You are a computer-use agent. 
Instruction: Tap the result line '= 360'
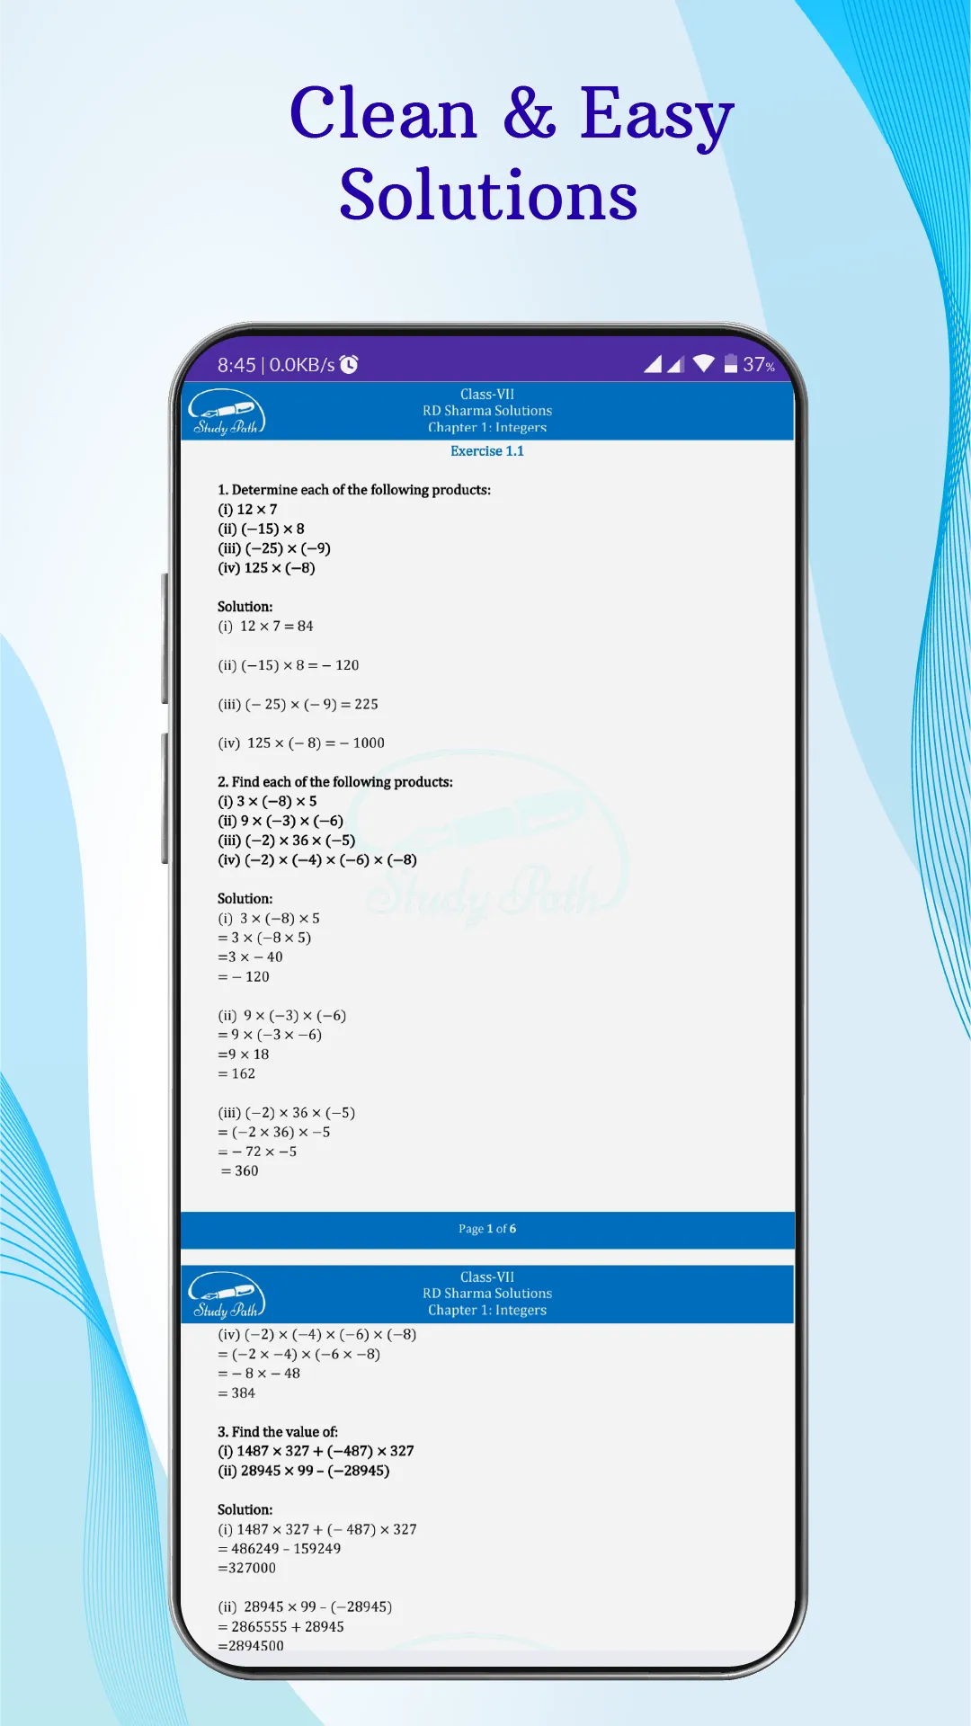click(239, 1171)
